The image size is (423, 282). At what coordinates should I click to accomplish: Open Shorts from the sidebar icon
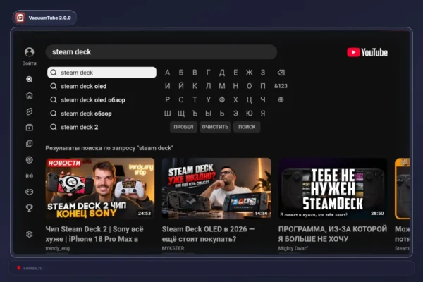click(30, 111)
